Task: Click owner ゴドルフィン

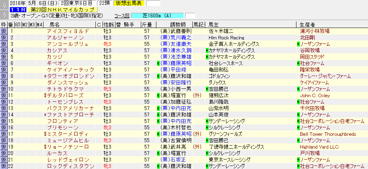Action: [x=219, y=76]
